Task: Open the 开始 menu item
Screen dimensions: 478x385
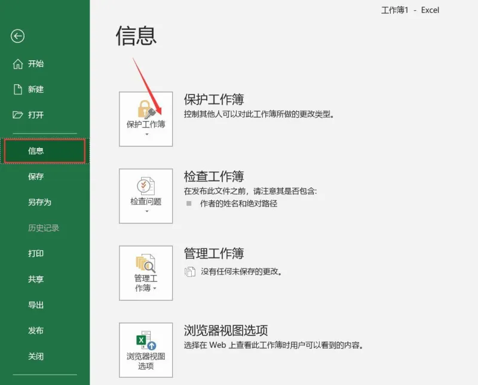Action: (x=36, y=64)
